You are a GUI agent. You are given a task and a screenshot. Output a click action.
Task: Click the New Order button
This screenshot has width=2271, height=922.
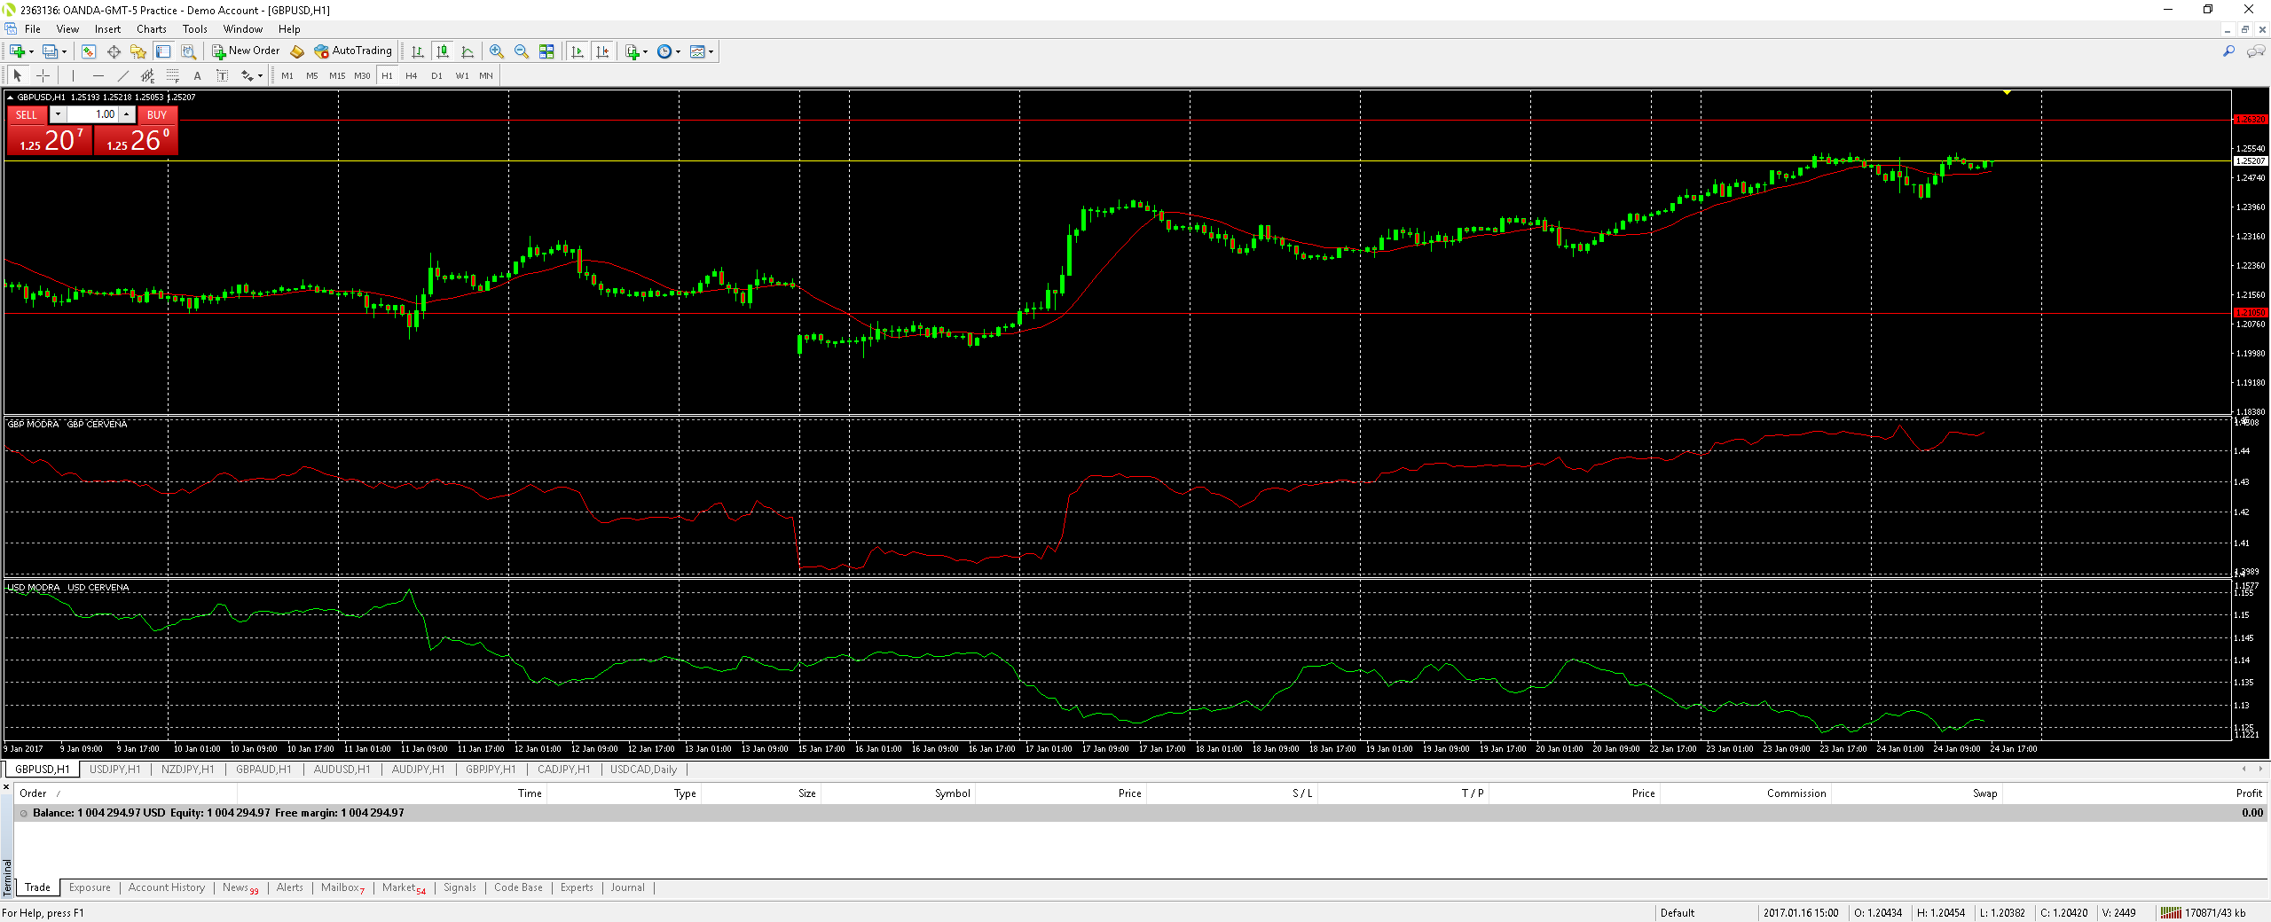coord(246,51)
